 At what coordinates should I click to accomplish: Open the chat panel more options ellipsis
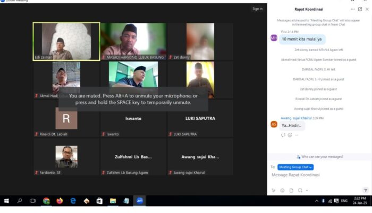[353, 9]
